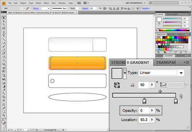
Task: Select the Zoom magnifier tool
Action: point(4,115)
